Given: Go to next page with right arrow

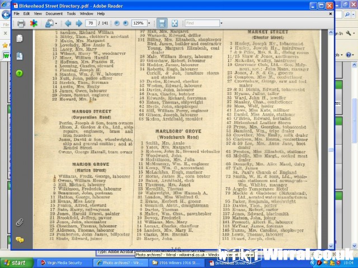Looking at the screenshot, I should [79, 23].
